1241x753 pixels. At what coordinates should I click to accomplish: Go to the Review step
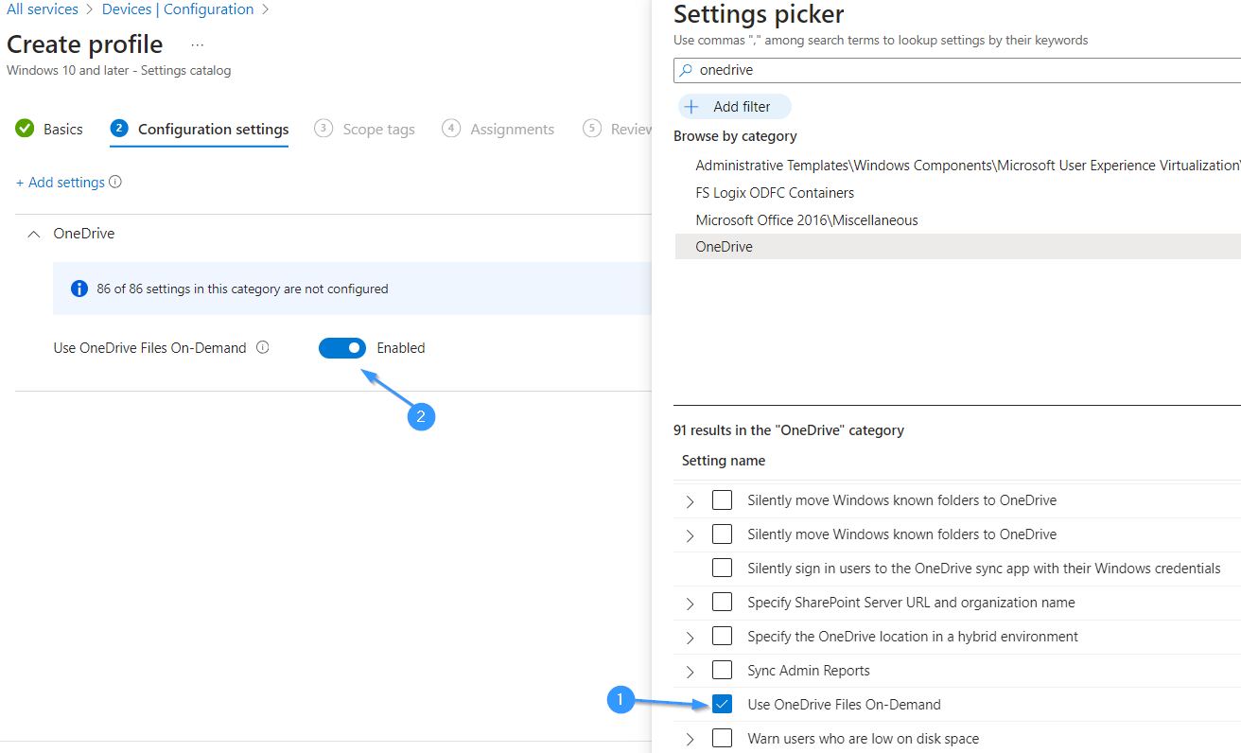618,129
